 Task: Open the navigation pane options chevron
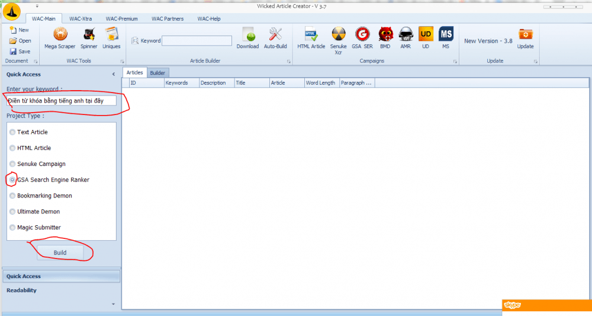pos(113,304)
